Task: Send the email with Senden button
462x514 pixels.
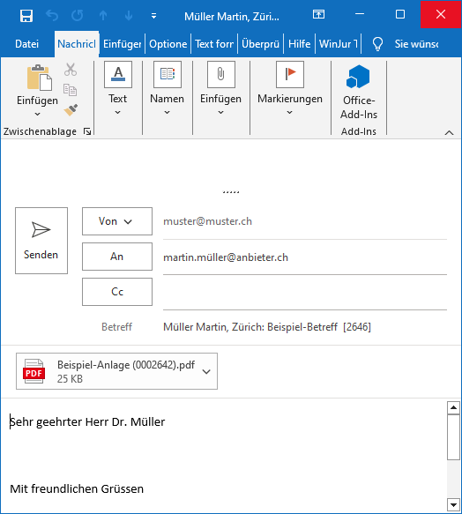Action: 41,241
